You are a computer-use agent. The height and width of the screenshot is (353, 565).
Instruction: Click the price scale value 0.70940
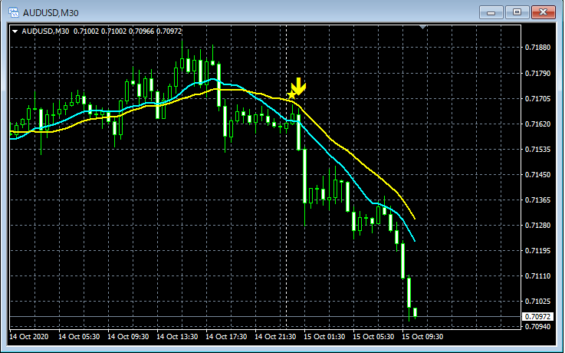(x=537, y=326)
